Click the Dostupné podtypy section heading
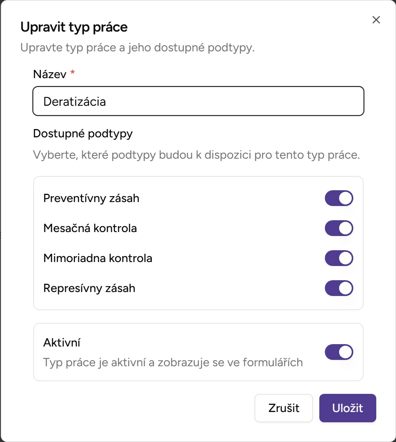The height and width of the screenshot is (442, 396). [83, 134]
